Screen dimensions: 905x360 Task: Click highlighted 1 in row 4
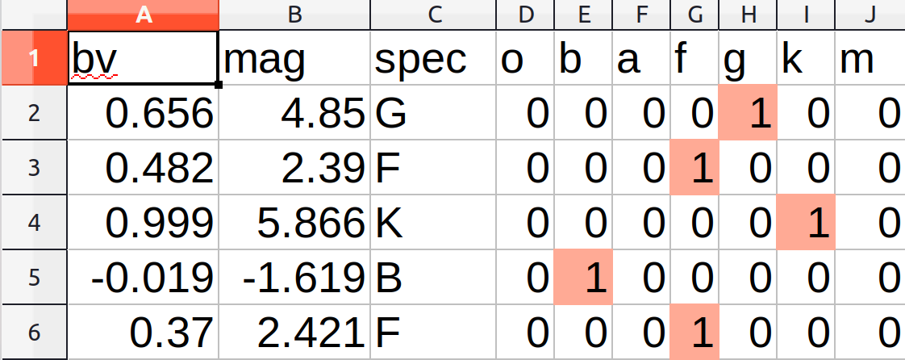[x=806, y=223]
